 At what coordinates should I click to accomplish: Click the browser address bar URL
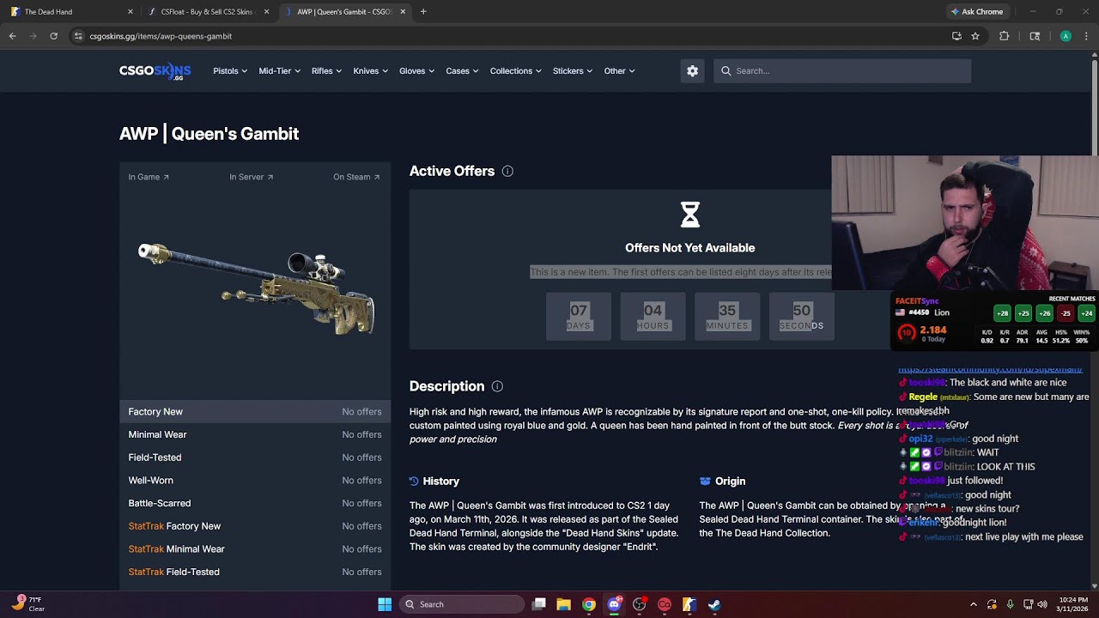click(x=161, y=36)
